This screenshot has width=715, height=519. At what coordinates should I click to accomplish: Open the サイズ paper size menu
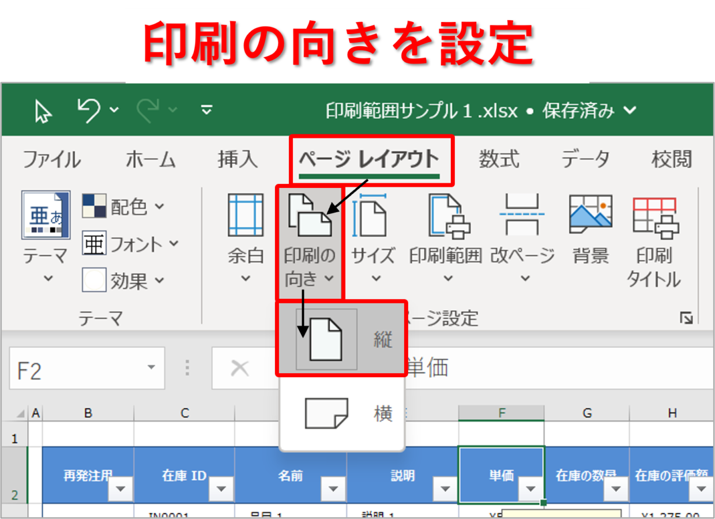[374, 239]
